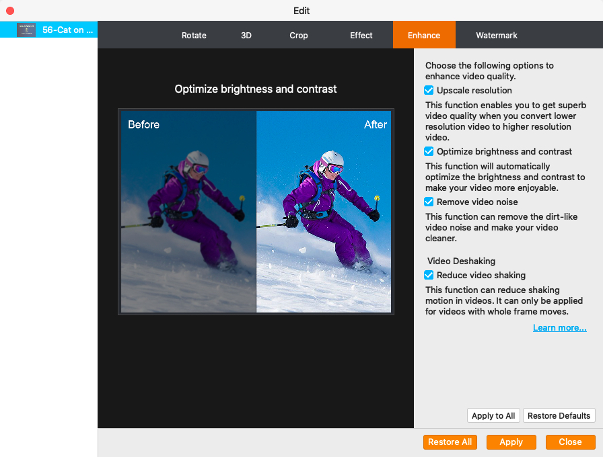Screen dimensions: 603x457
Task: Click the Before side of preview image
Action: click(188, 212)
